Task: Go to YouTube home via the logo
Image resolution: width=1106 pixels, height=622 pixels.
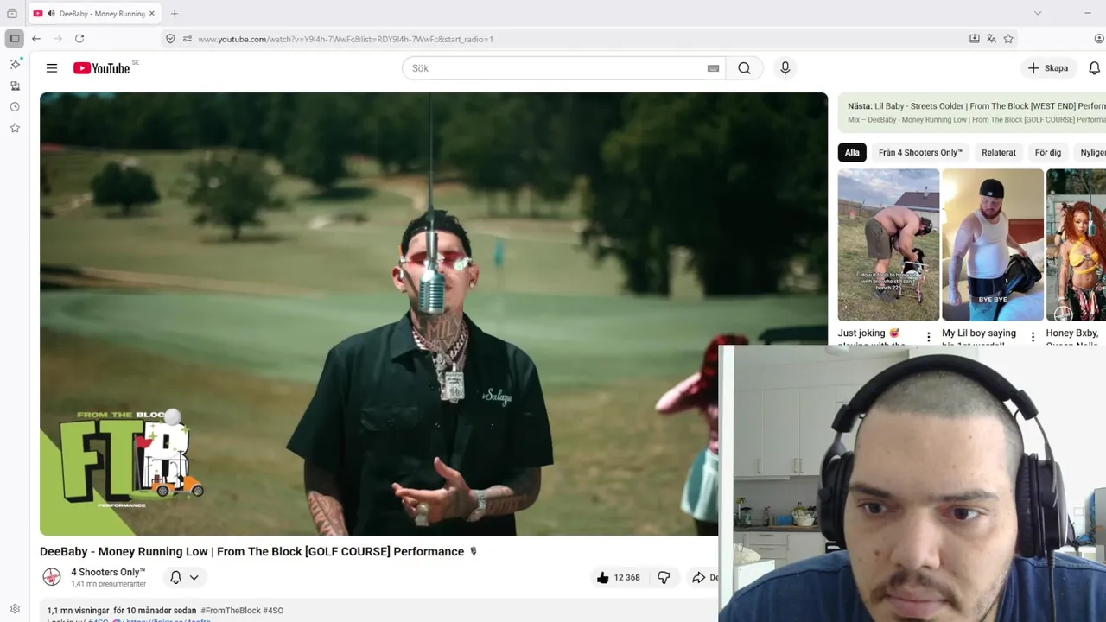Action: (102, 68)
